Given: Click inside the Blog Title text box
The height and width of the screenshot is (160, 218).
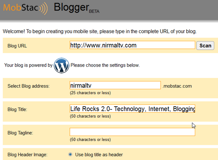Looking at the screenshot, I should coord(132,109).
